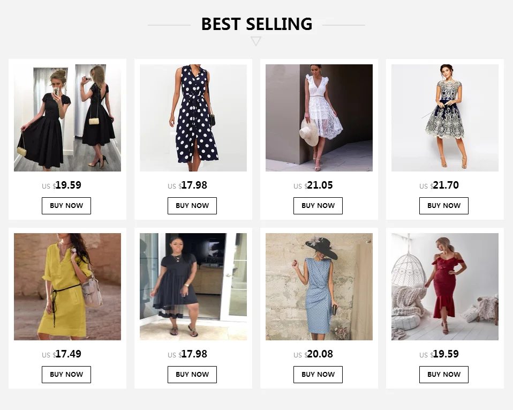Screen dimensions: 513x410
Task: Buy the yellow dress for $17.49
Action: 66,375
